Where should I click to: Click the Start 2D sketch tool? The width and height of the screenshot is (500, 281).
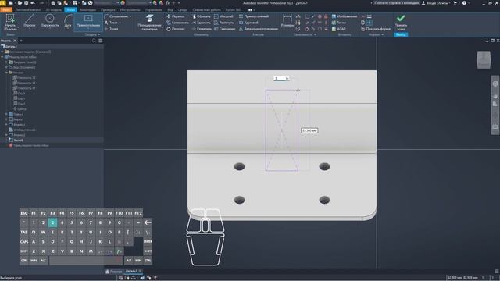[x=10, y=23]
